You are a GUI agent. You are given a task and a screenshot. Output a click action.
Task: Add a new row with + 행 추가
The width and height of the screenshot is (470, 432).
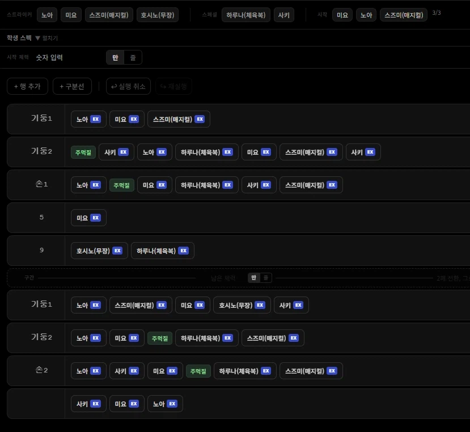tap(27, 86)
